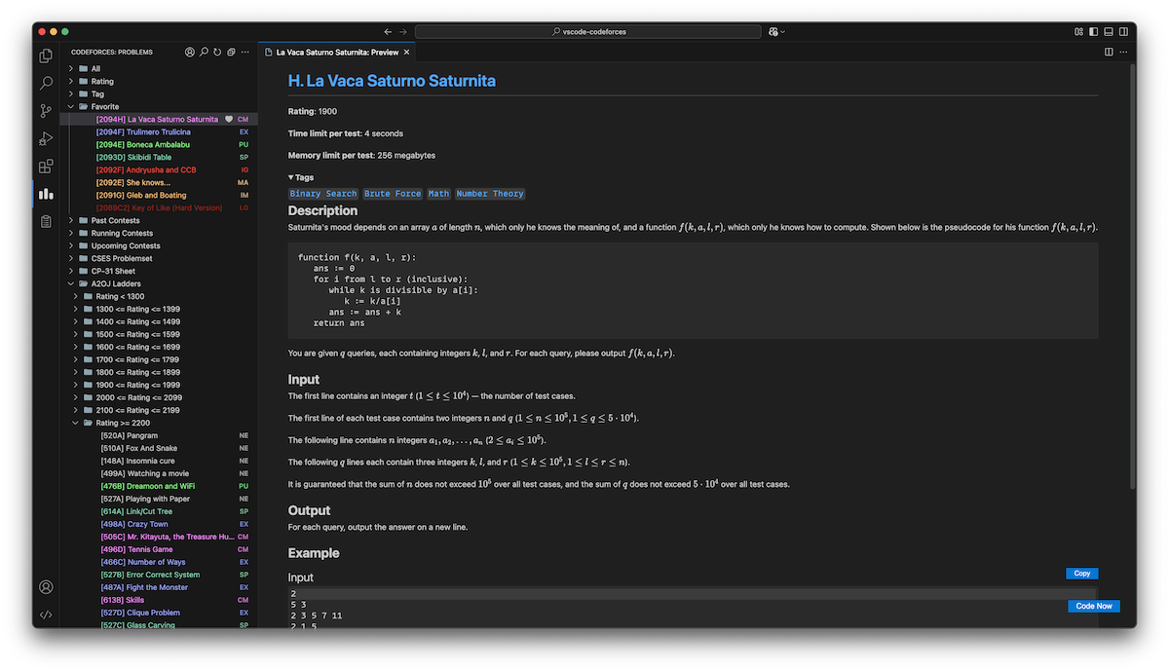
Task: Open the dropdown arrow beside Copilot icon
Action: coord(783,31)
